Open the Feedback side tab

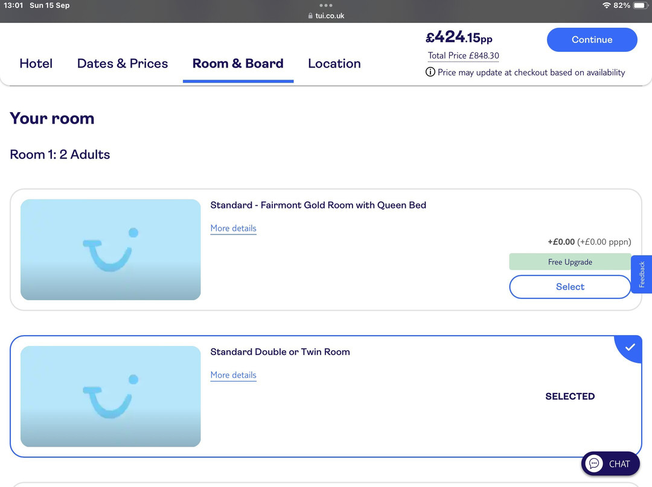coord(642,274)
